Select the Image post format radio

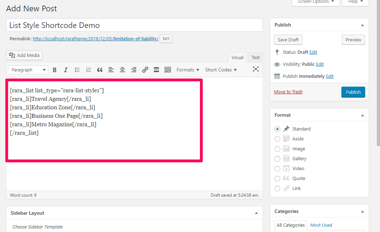(277, 149)
